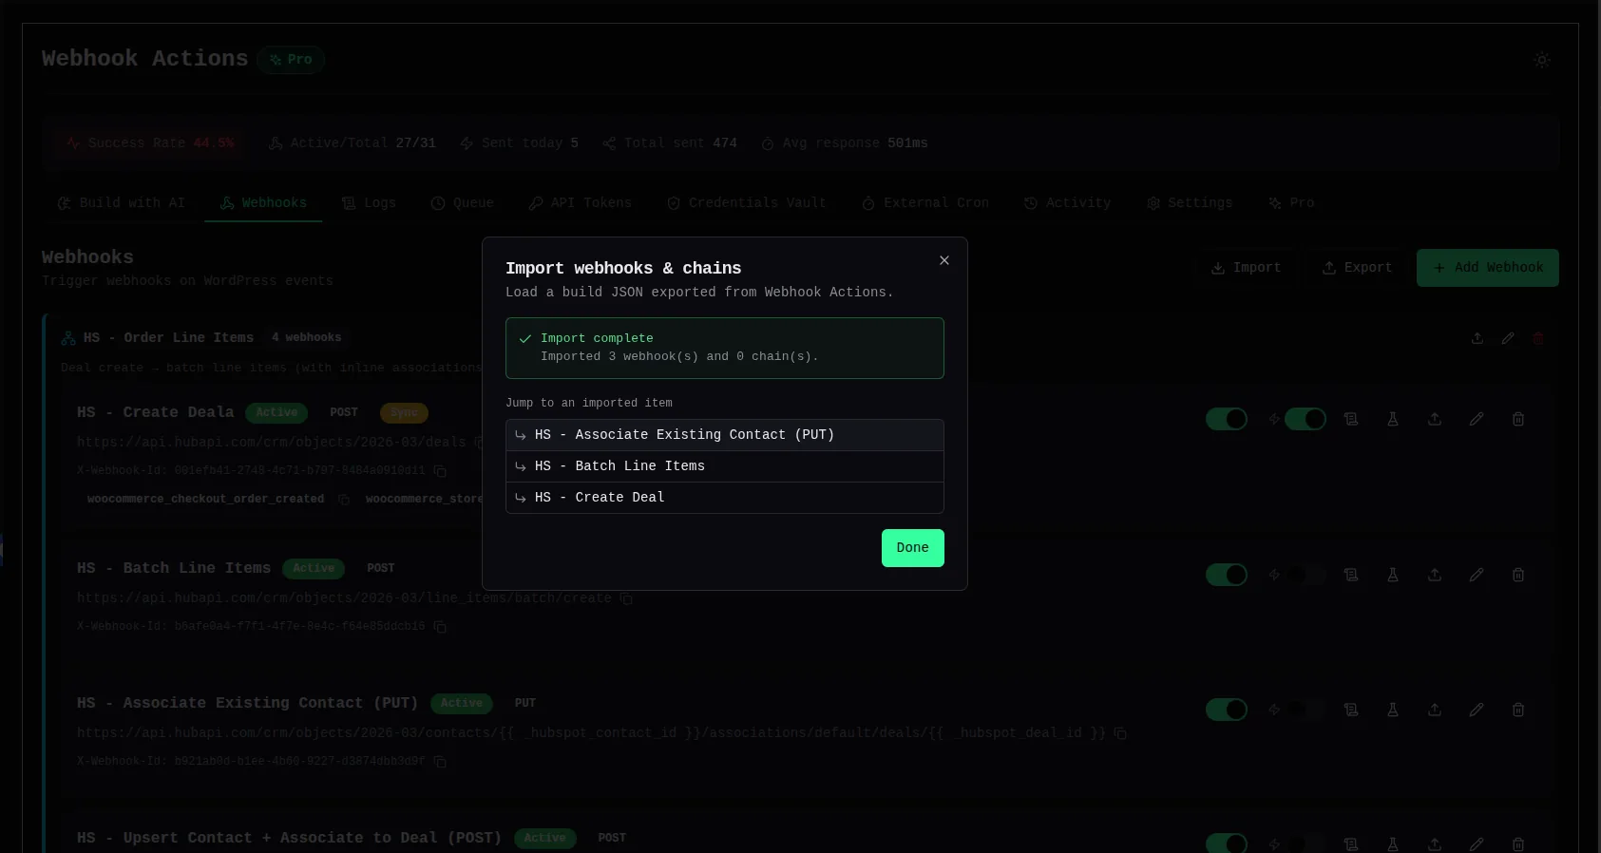The height and width of the screenshot is (853, 1601).
Task: Edit the HS - Order Line Items chain
Action: point(1508,338)
